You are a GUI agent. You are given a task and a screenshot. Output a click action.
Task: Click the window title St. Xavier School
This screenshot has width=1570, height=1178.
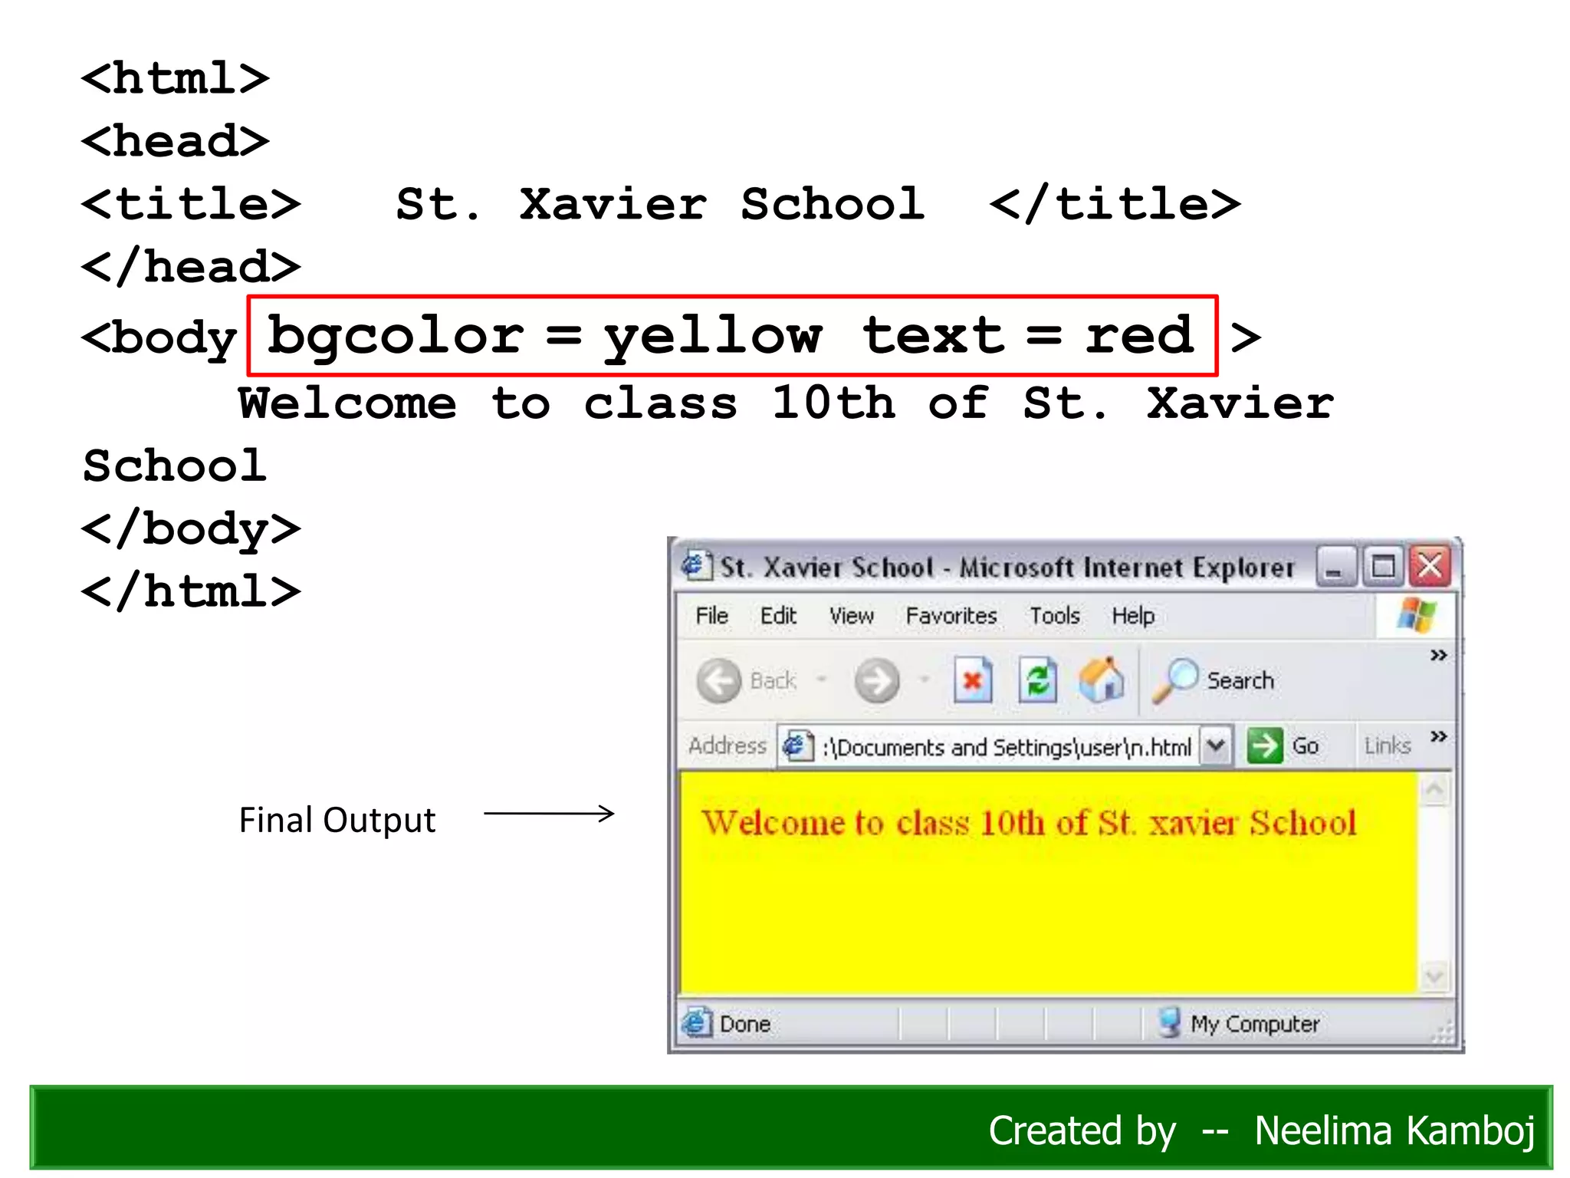826,568
